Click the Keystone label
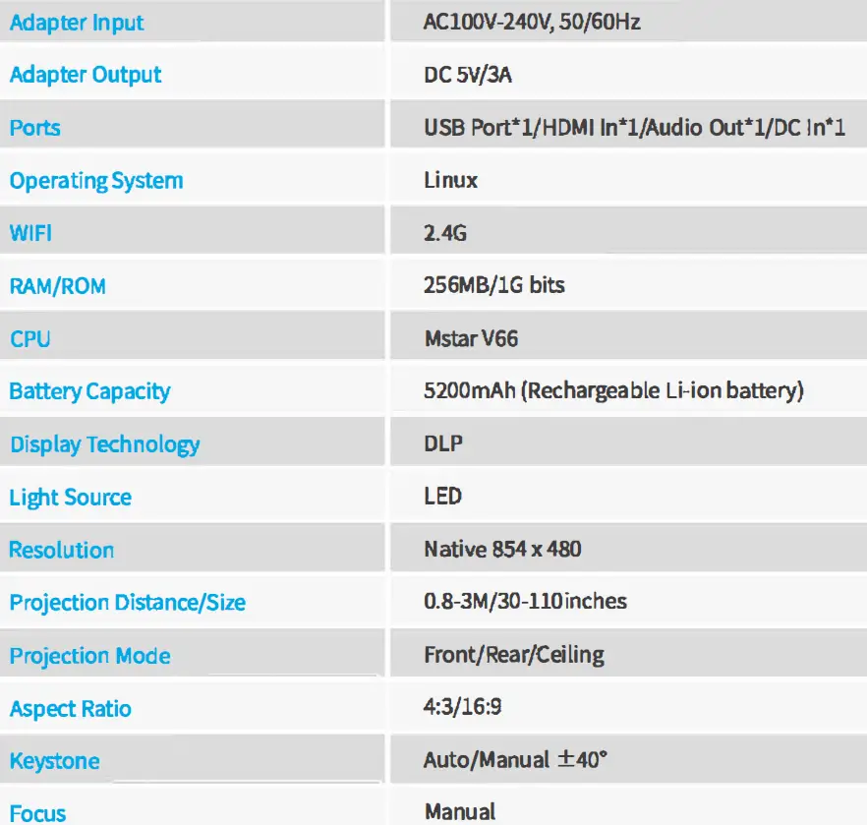Viewport: 867px width, 825px height. pyautogui.click(x=54, y=761)
